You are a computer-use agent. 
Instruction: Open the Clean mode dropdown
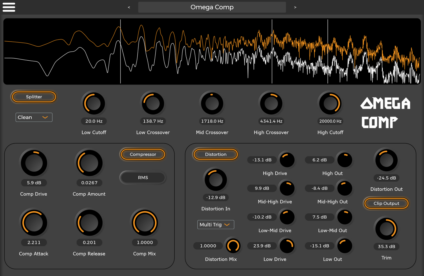click(34, 117)
